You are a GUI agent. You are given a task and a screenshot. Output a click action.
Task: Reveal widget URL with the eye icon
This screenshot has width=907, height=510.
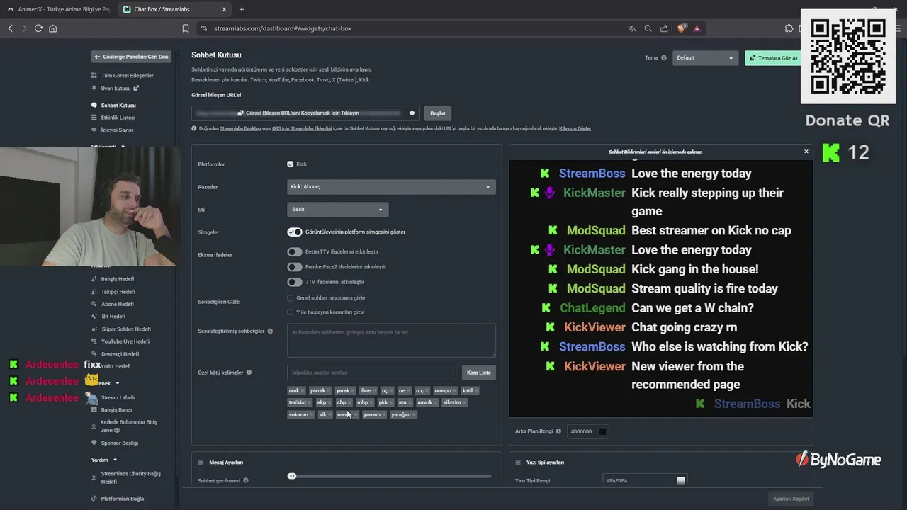pyautogui.click(x=412, y=113)
